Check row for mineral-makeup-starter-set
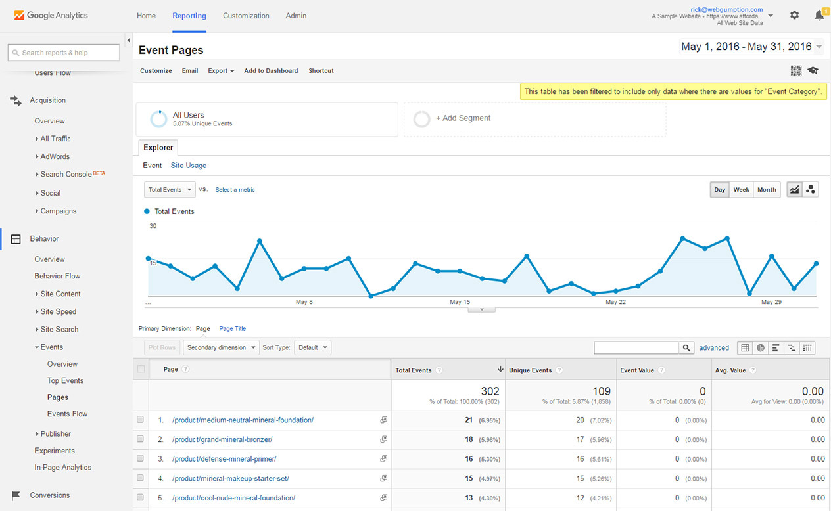The height and width of the screenshot is (511, 831). point(140,478)
